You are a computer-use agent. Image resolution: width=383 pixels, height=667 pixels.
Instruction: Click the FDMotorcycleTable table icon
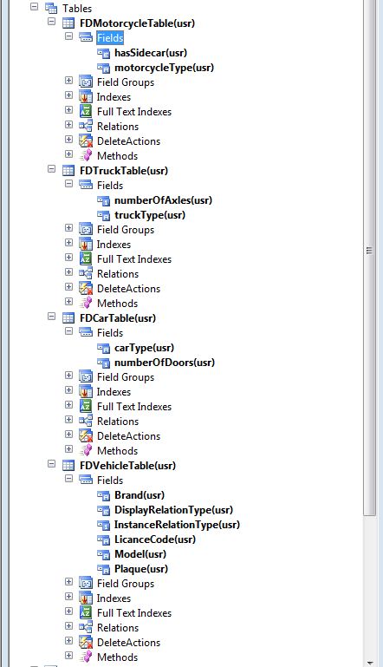(68, 23)
